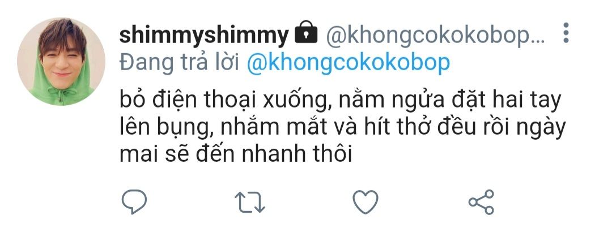Screen dimensions: 612x228
Task: Follow the blue @khongcokokobop mention link
Action: click(348, 63)
